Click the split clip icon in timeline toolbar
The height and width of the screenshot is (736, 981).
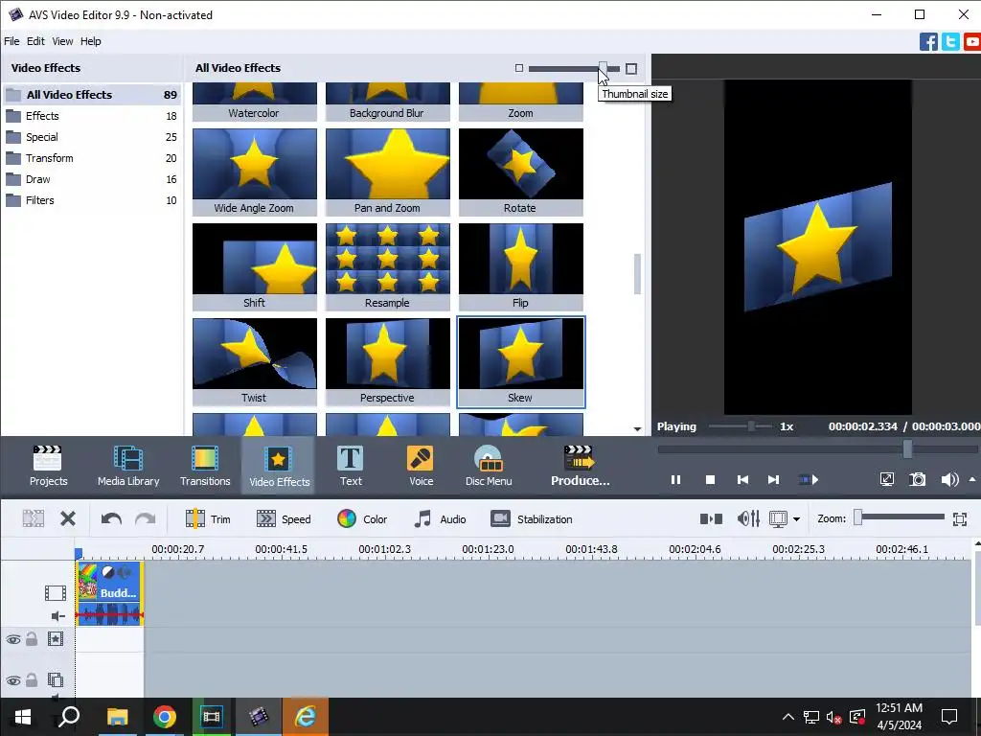pos(34,518)
